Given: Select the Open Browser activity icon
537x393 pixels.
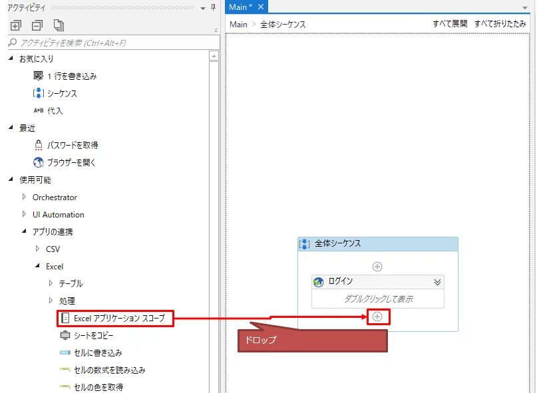Looking at the screenshot, I should pos(40,162).
